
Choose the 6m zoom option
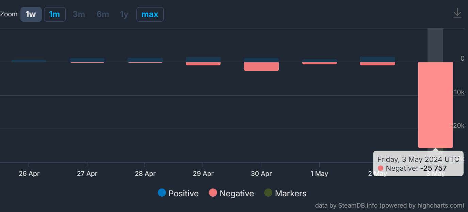(x=102, y=14)
